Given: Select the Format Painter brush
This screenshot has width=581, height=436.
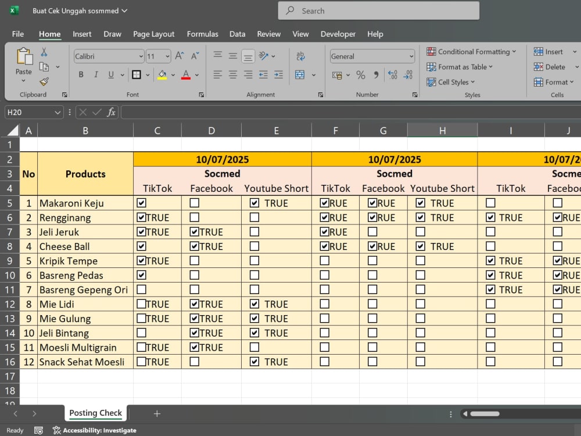Looking at the screenshot, I should point(44,81).
